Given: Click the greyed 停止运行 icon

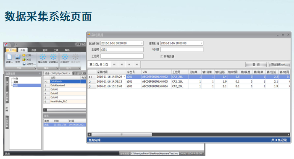Looking at the screenshot, I should [x=75, y=57].
